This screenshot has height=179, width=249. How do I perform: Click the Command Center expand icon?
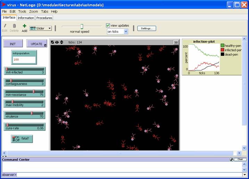[232, 159]
